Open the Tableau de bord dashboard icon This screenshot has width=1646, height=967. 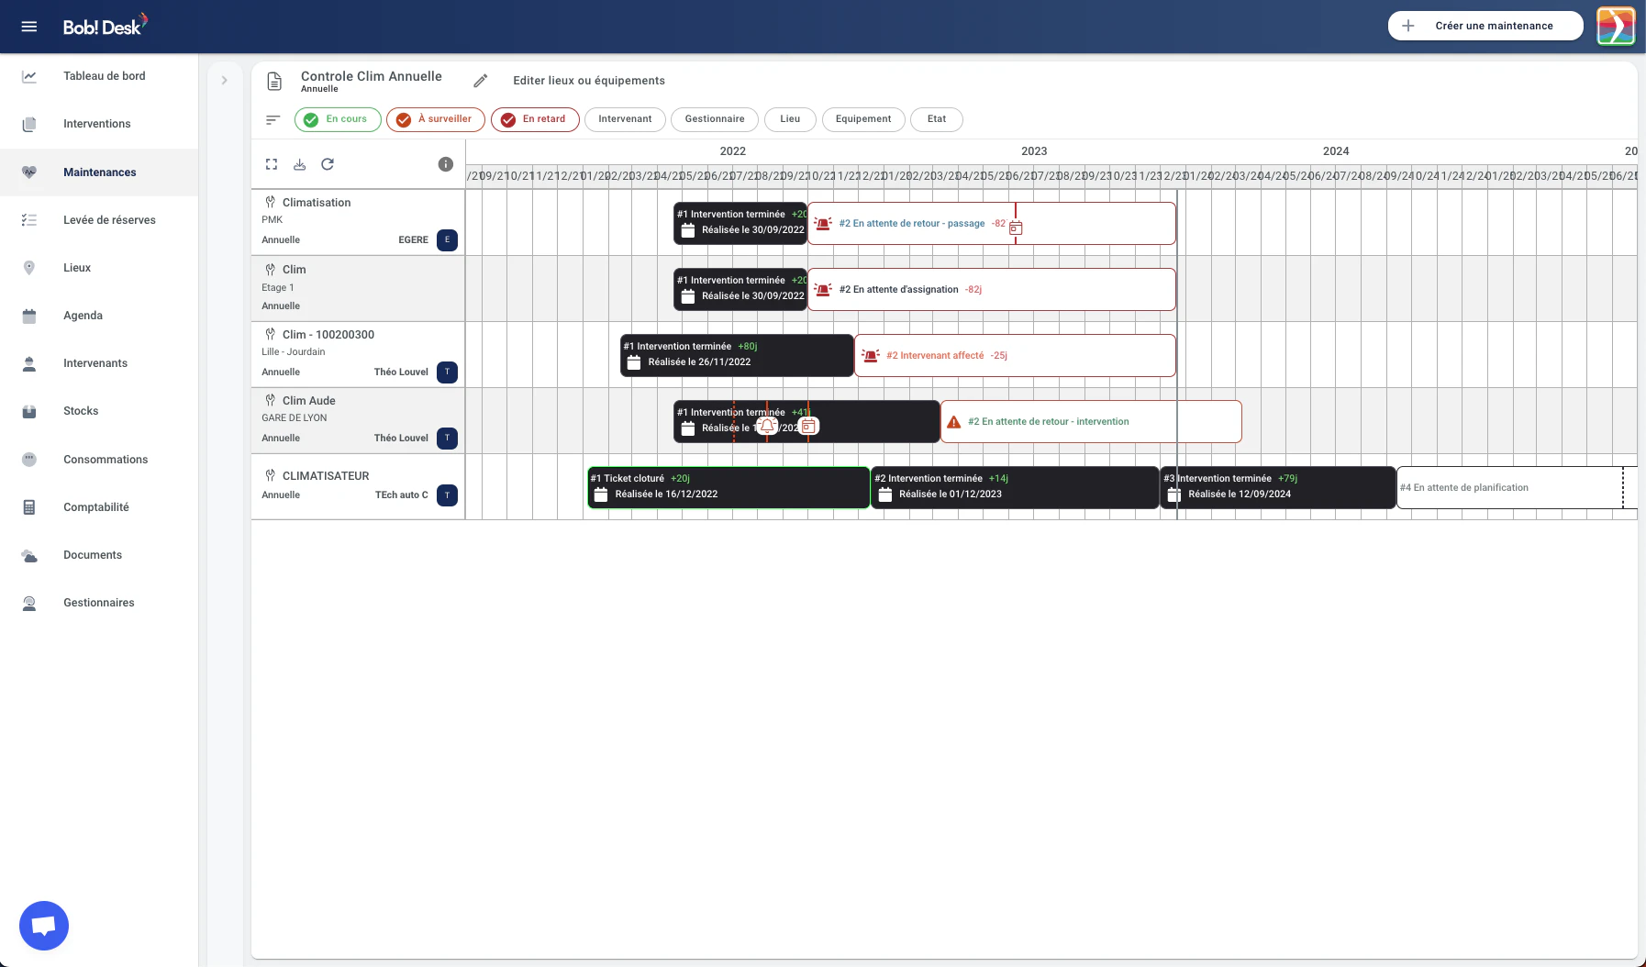click(29, 76)
